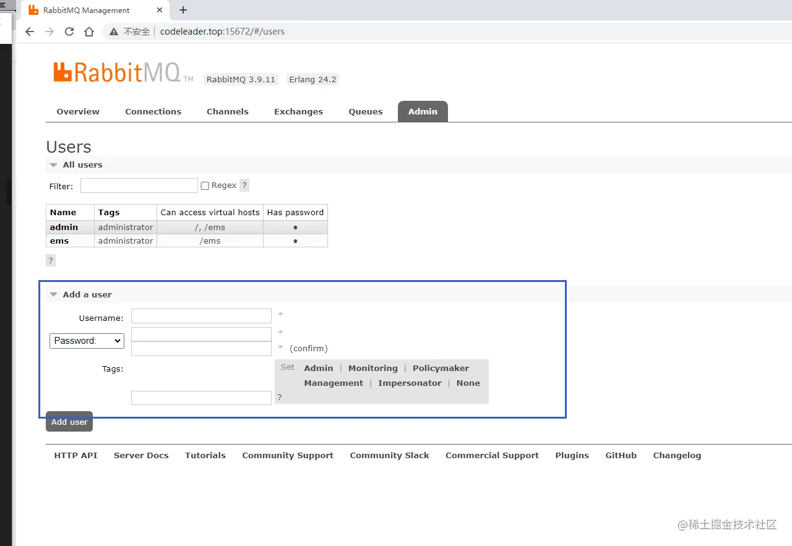Click the RabbitMQ logo

click(x=123, y=72)
